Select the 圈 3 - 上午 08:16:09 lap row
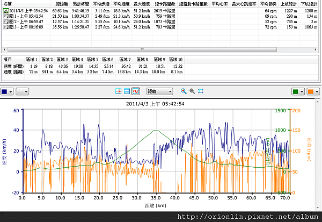The image size is (322, 222). click(160, 27)
